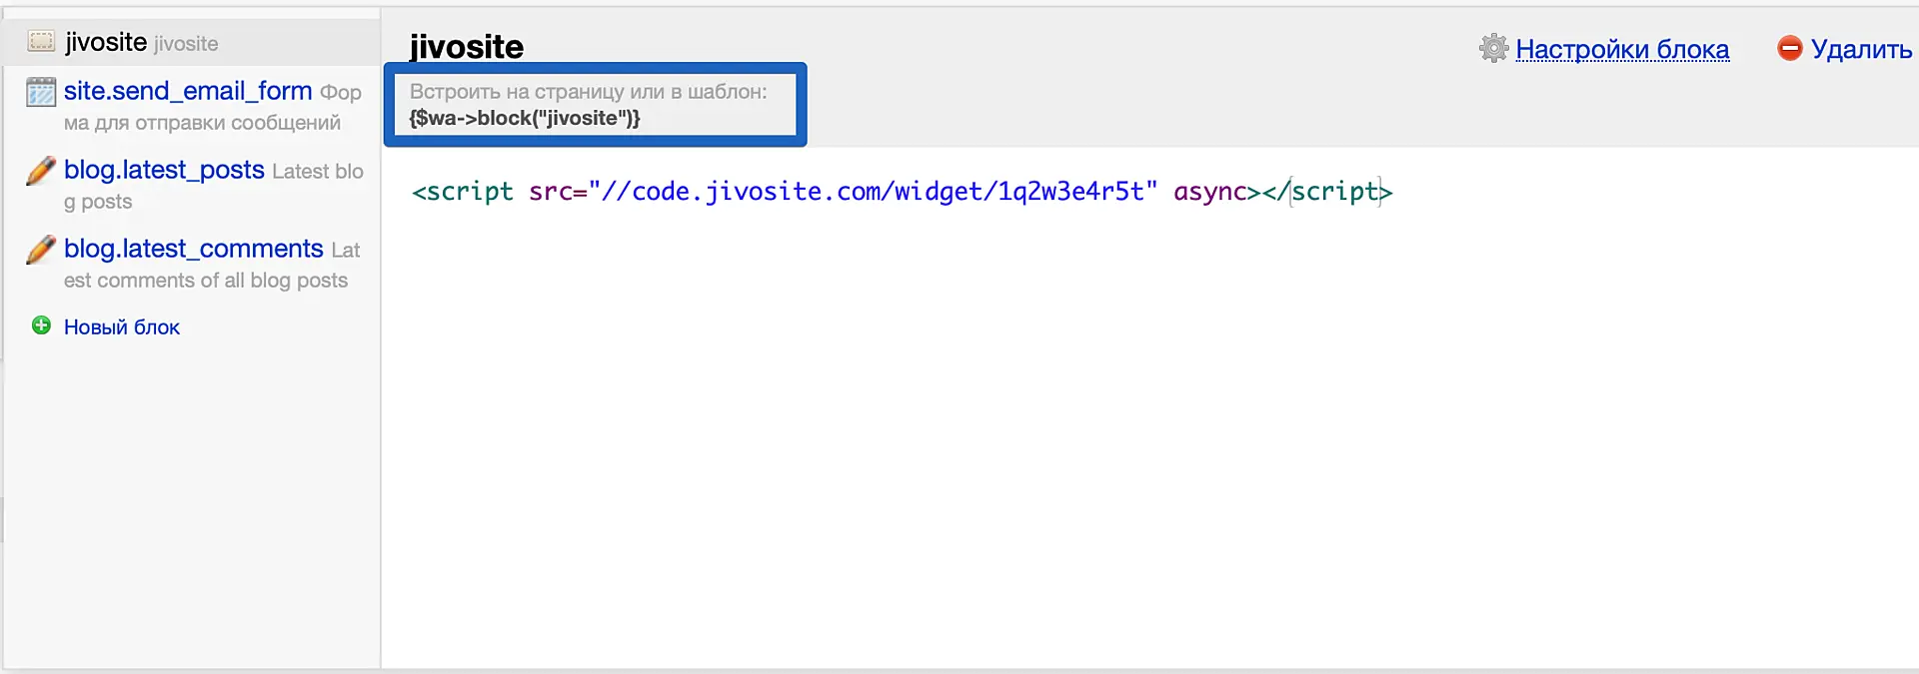Open the blog.latest_posts block
The width and height of the screenshot is (1919, 674).
164,170
